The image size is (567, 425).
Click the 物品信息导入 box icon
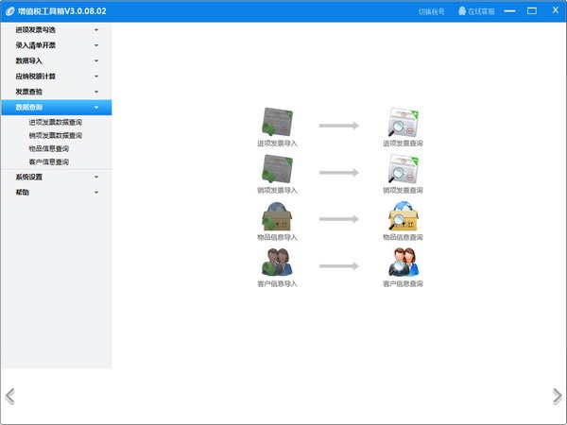click(277, 216)
